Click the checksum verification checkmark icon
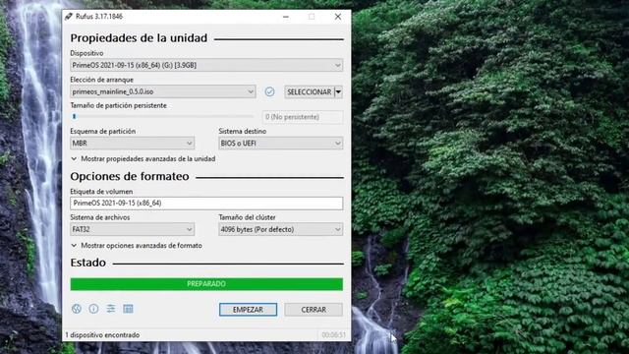Image resolution: width=629 pixels, height=354 pixels. click(269, 91)
